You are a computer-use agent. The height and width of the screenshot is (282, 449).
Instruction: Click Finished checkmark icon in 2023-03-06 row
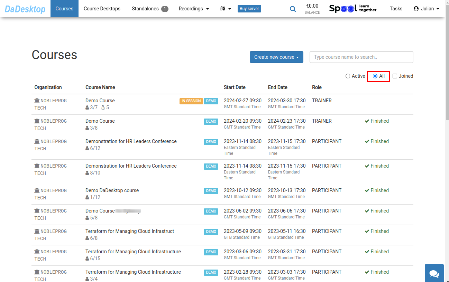pyautogui.click(x=367, y=252)
